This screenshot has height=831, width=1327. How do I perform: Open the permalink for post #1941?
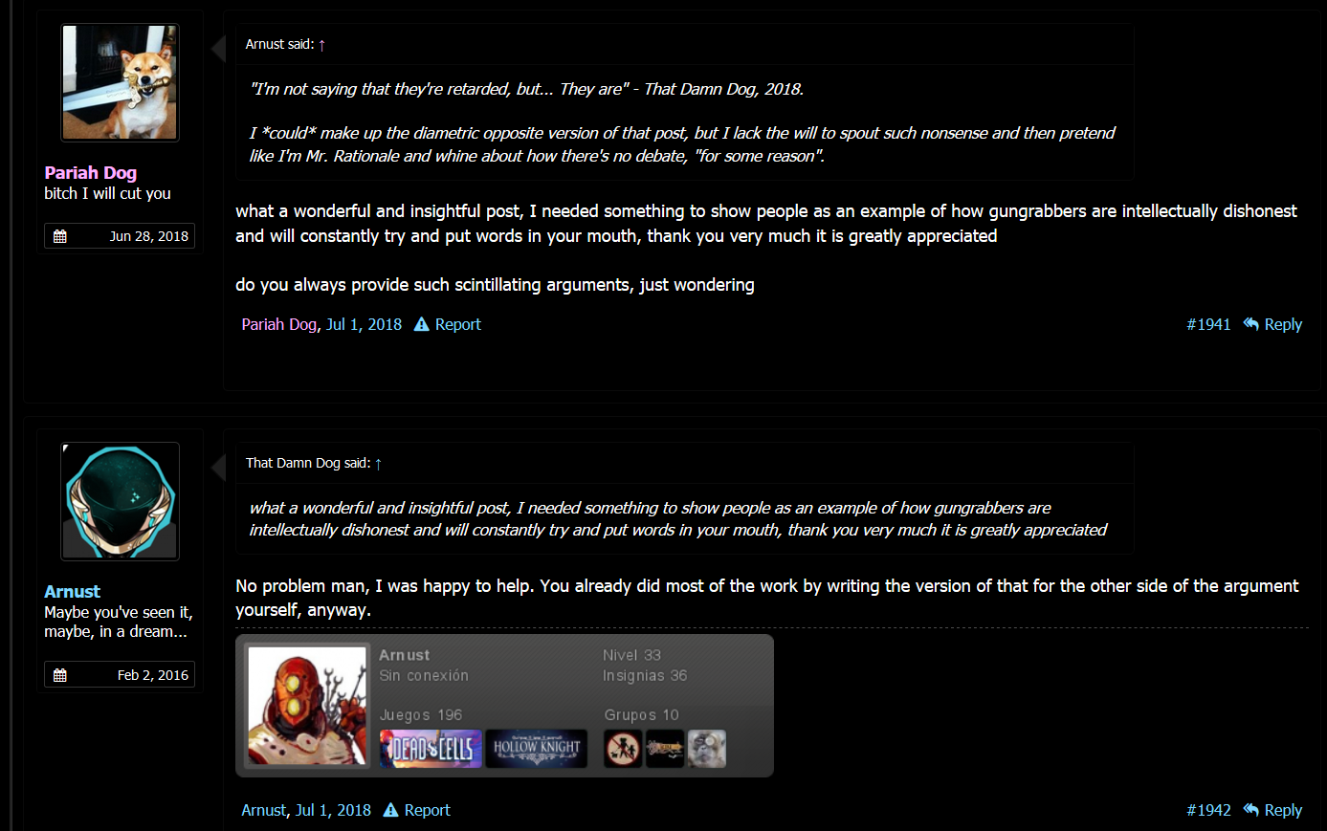pos(1208,324)
